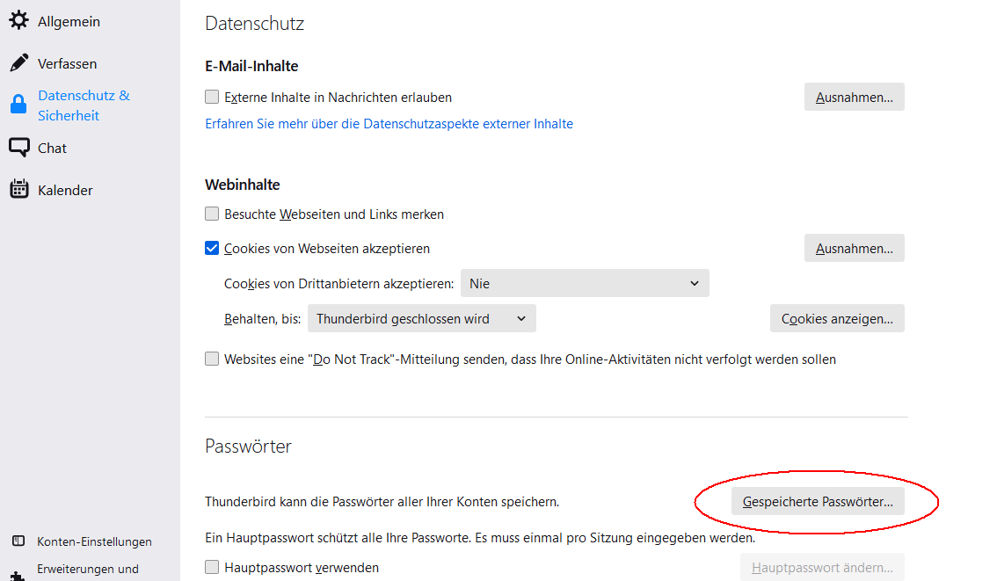This screenshot has height=581, width=997.
Task: Click the Allgemein gear icon
Action: pyautogui.click(x=18, y=20)
